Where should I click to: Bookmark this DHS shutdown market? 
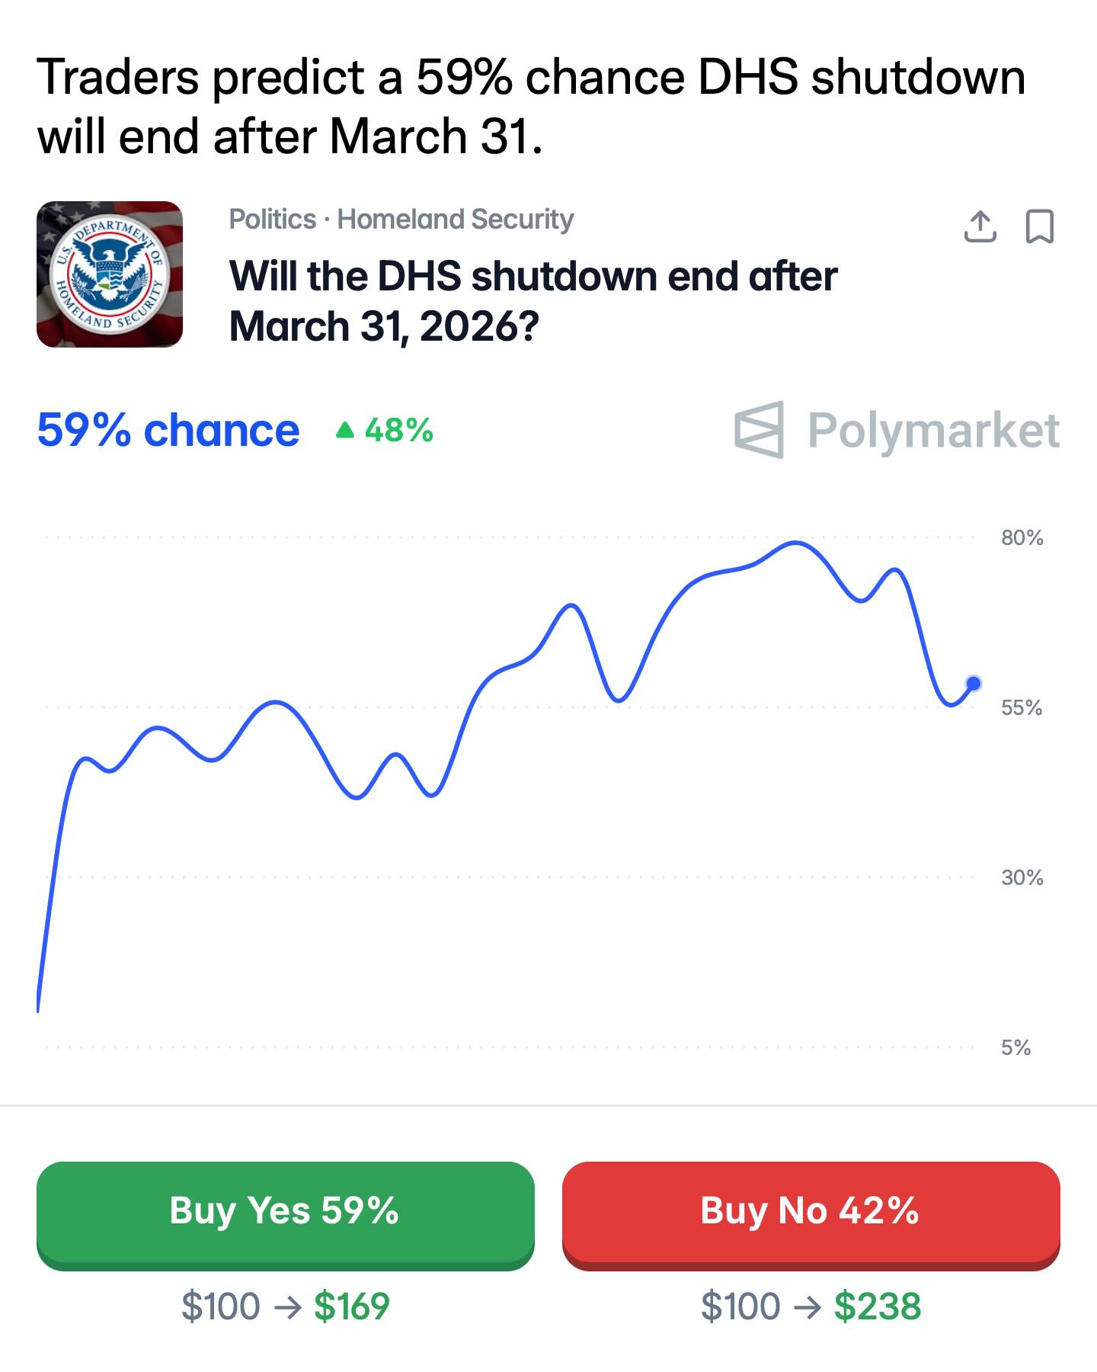coord(1040,226)
